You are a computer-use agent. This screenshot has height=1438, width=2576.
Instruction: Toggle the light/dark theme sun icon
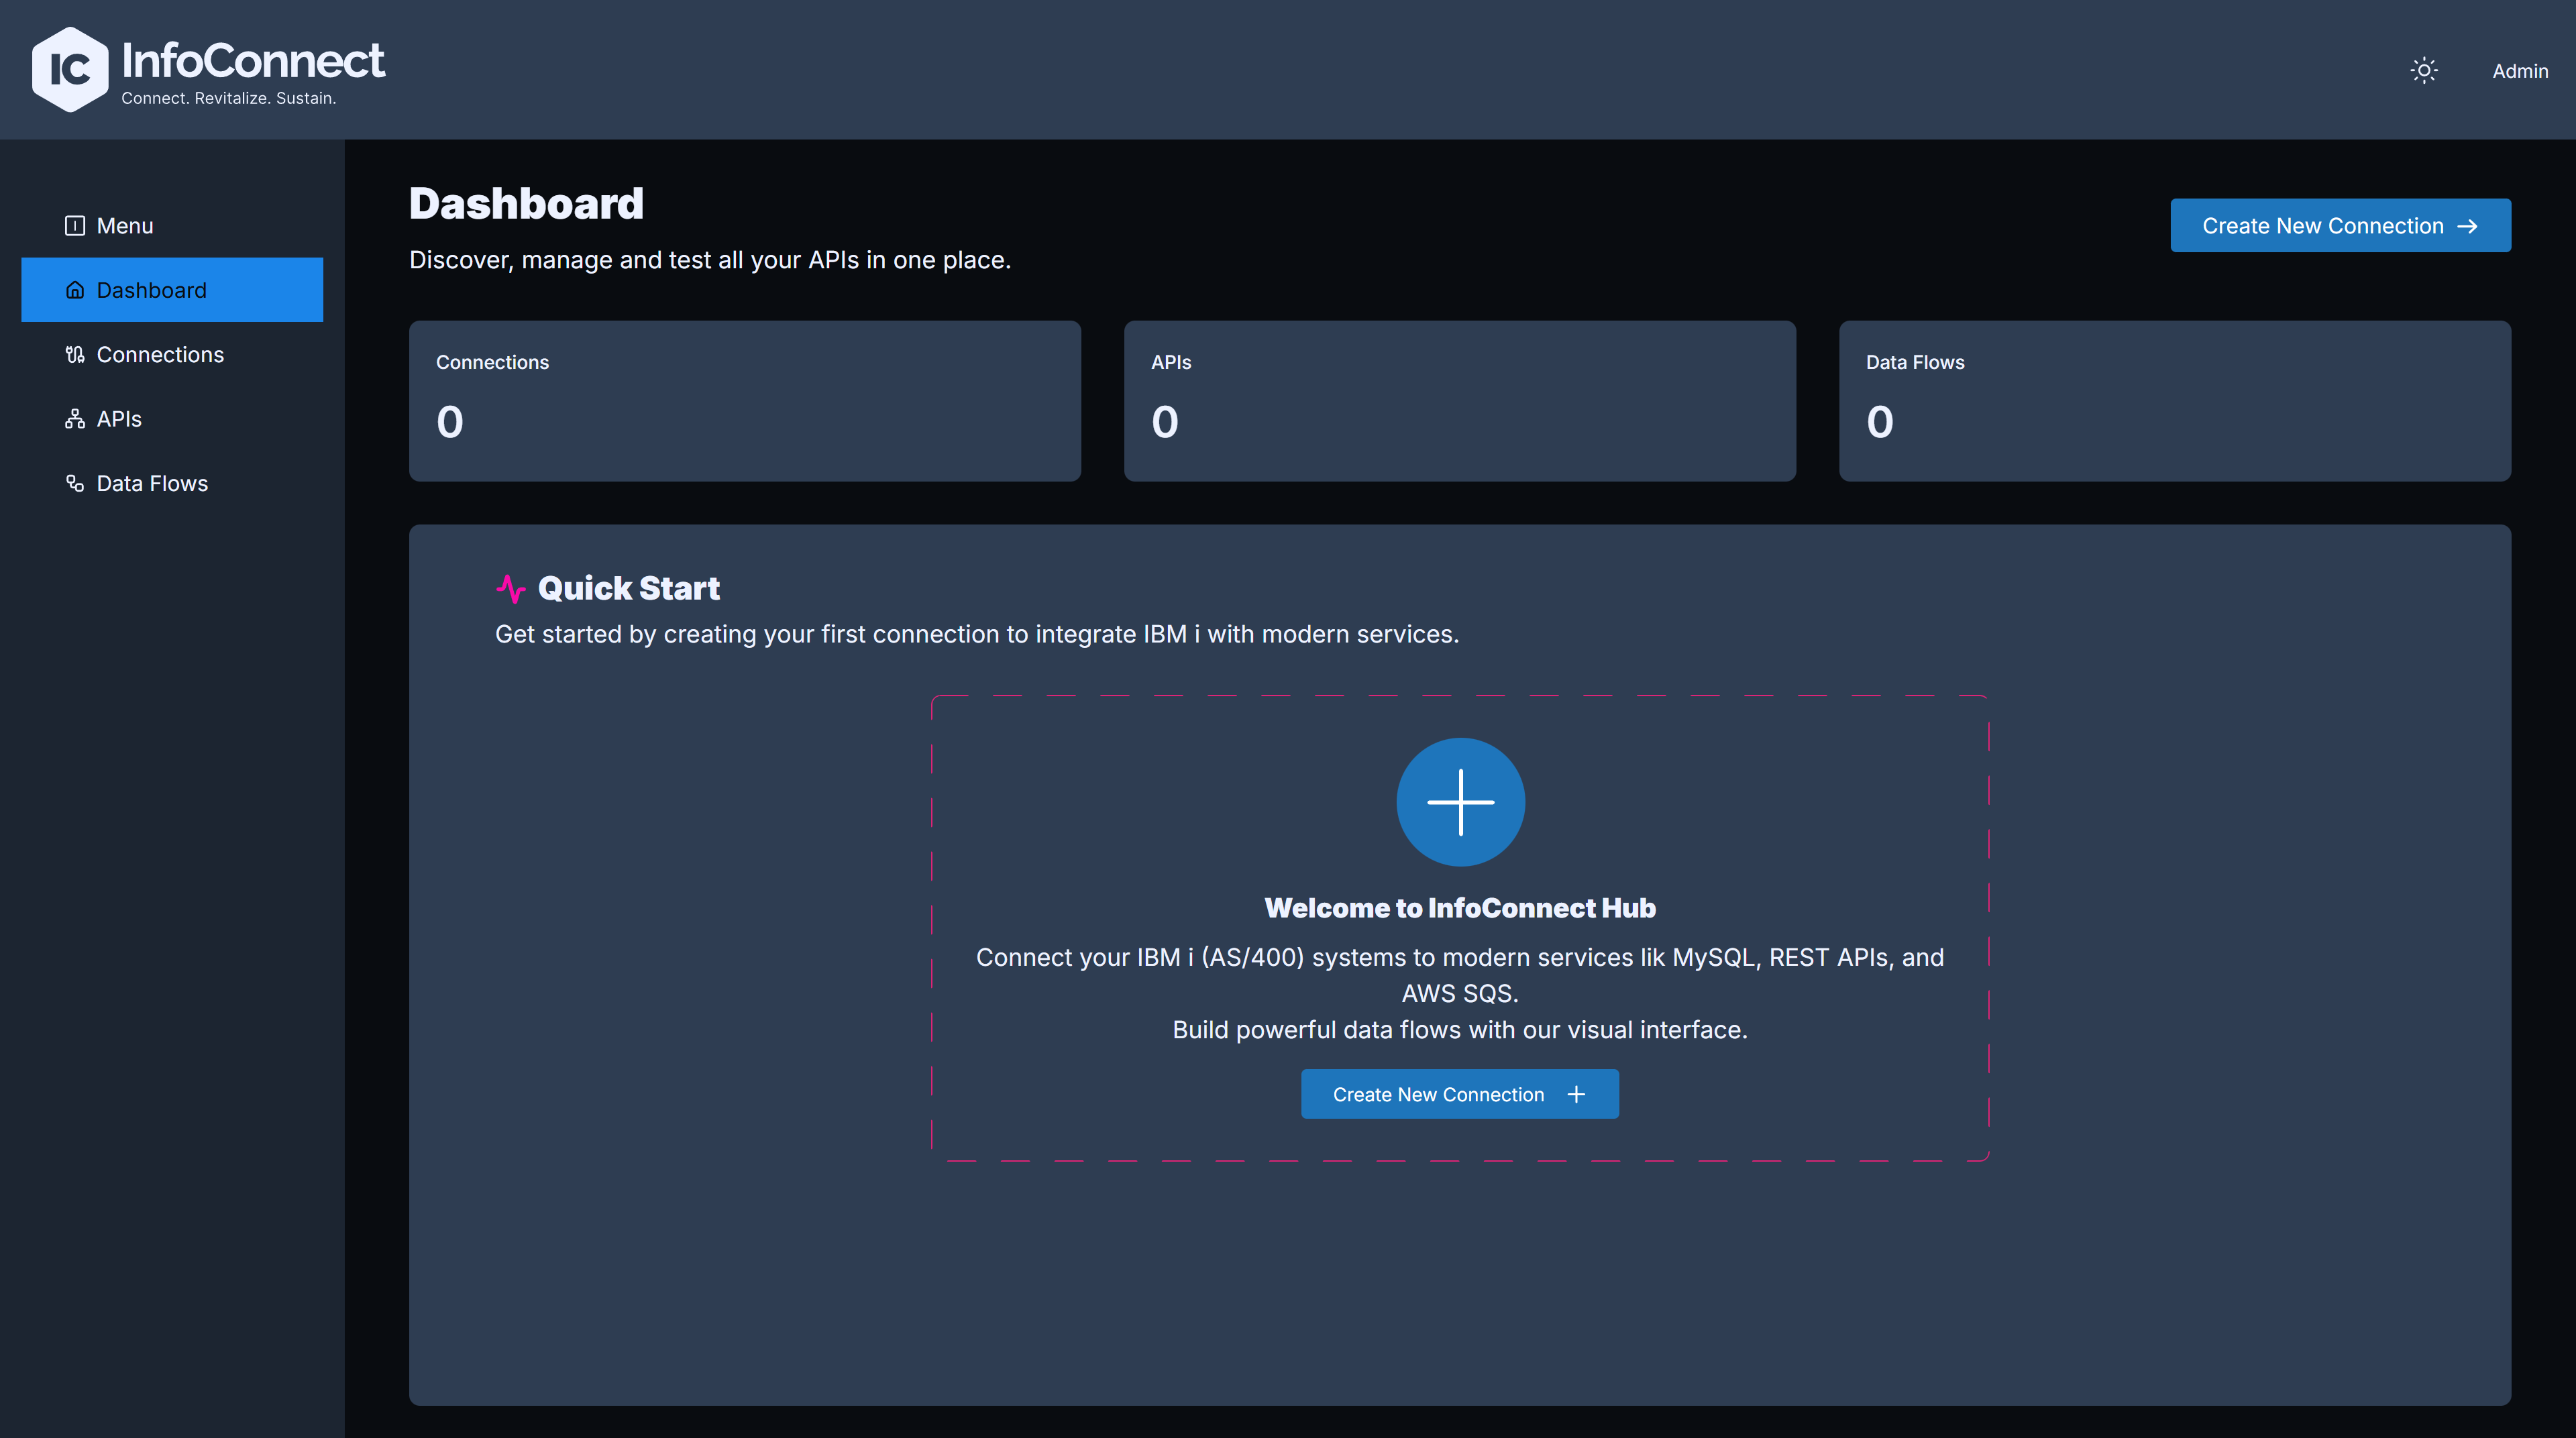tap(2423, 70)
